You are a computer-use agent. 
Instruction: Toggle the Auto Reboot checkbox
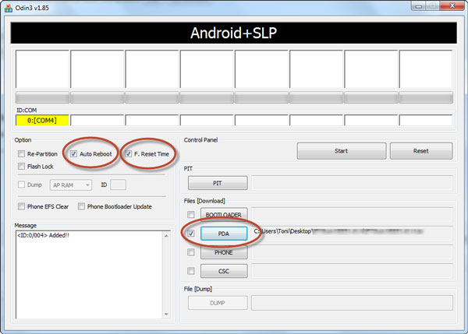pos(73,154)
